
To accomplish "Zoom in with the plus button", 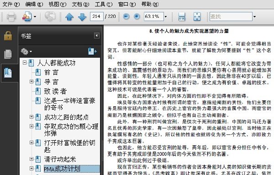I will 137,16.
